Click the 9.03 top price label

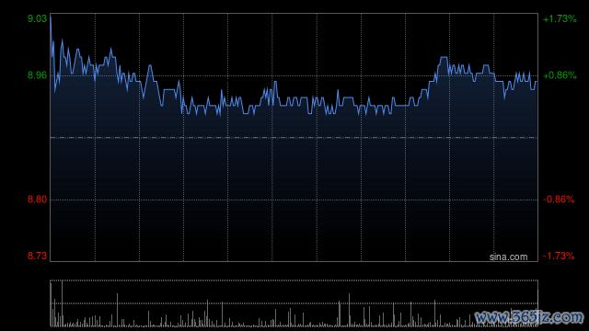(x=37, y=18)
